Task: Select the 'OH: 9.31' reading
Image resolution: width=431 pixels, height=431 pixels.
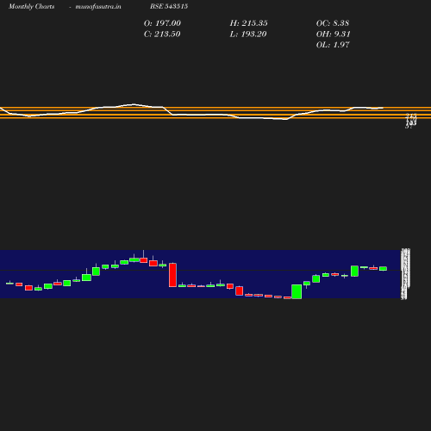Action: click(334, 34)
